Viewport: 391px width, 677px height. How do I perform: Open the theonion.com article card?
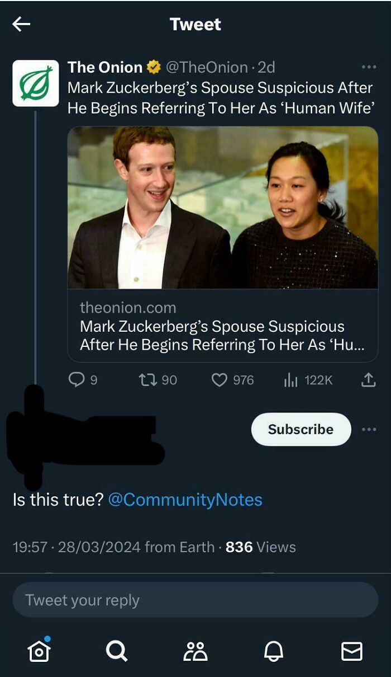click(x=222, y=326)
